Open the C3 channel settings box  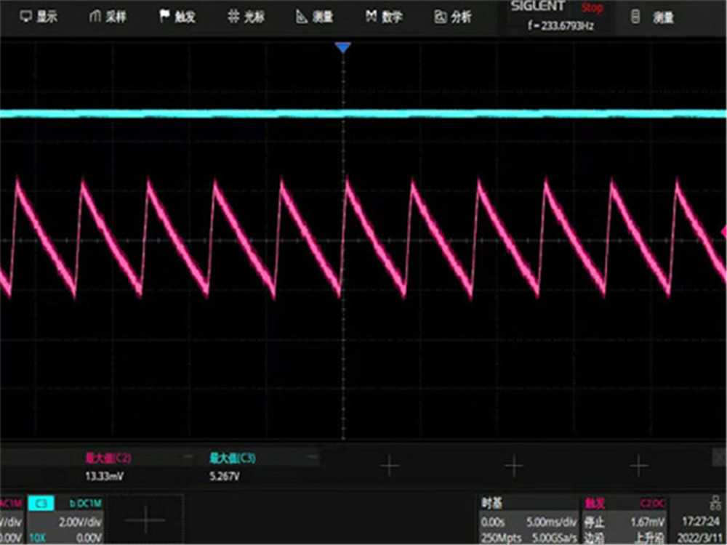tap(65, 520)
